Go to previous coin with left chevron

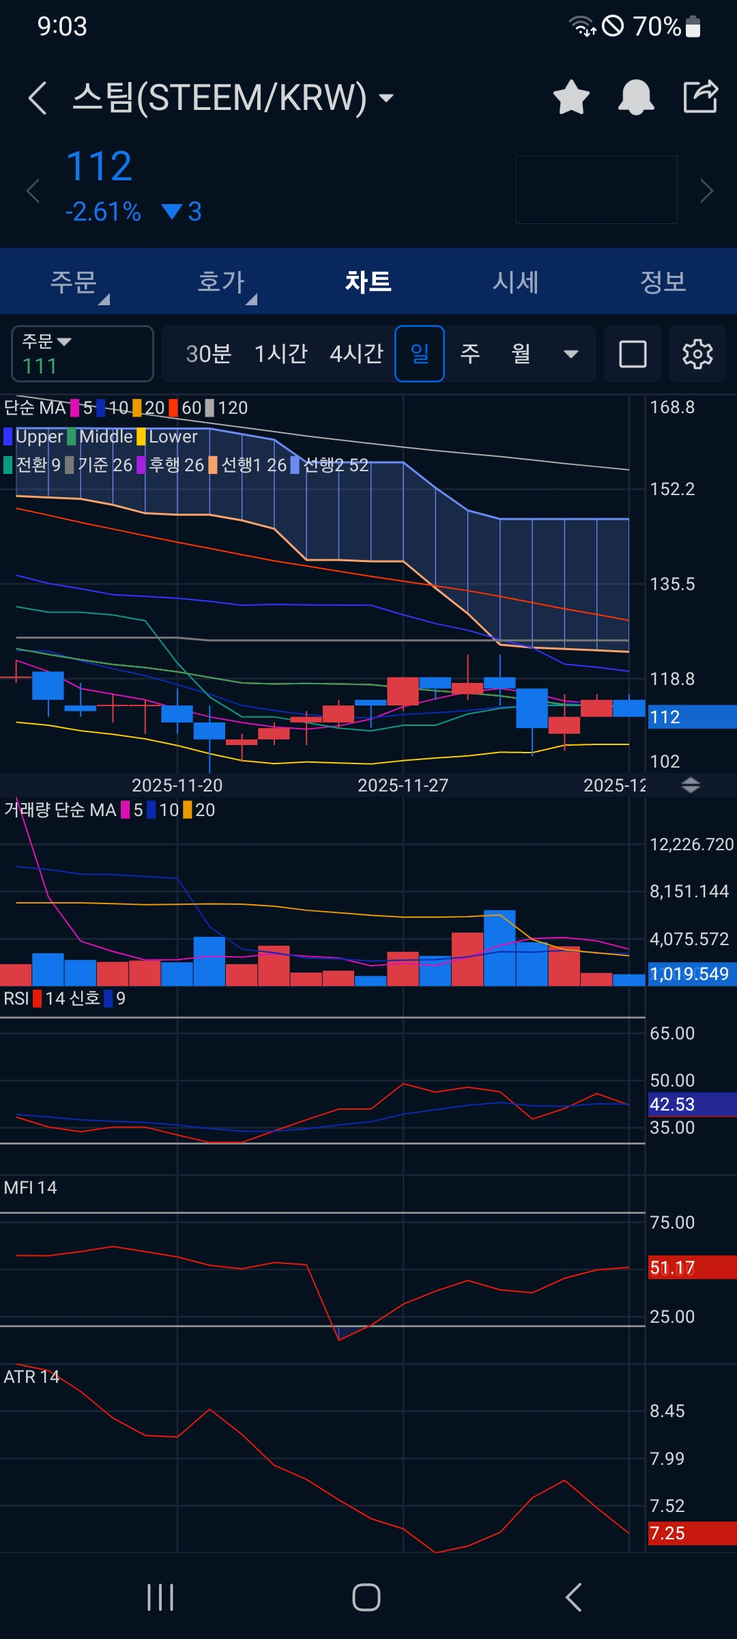[x=33, y=191]
